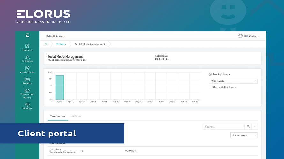This screenshot has width=284, height=159.
Task: Expand the This quarter dropdown
Action: 233,81
